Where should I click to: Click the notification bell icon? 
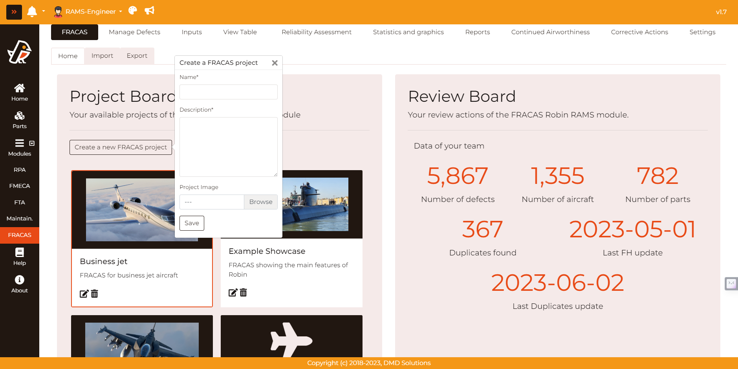pyautogui.click(x=32, y=12)
